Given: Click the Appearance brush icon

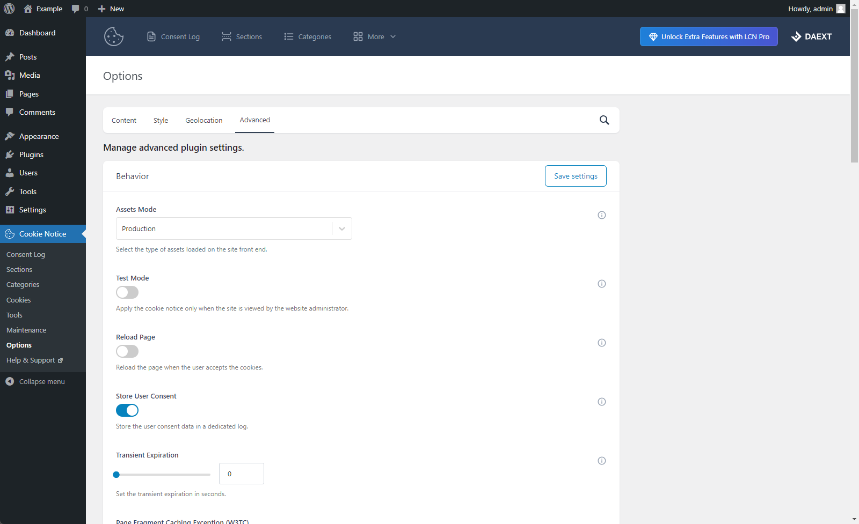Looking at the screenshot, I should coord(10,136).
